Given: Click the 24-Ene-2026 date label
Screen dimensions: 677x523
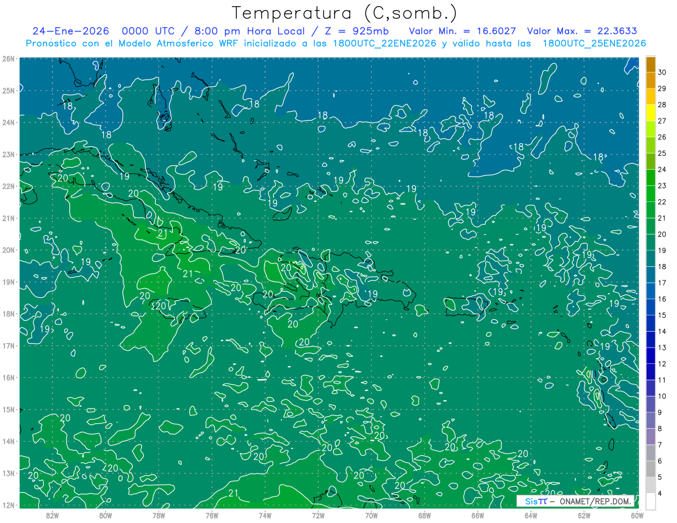Looking at the screenshot, I should tap(68, 32).
